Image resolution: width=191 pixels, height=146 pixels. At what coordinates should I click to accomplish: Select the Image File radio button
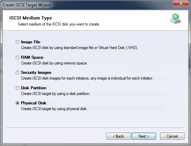(17, 42)
